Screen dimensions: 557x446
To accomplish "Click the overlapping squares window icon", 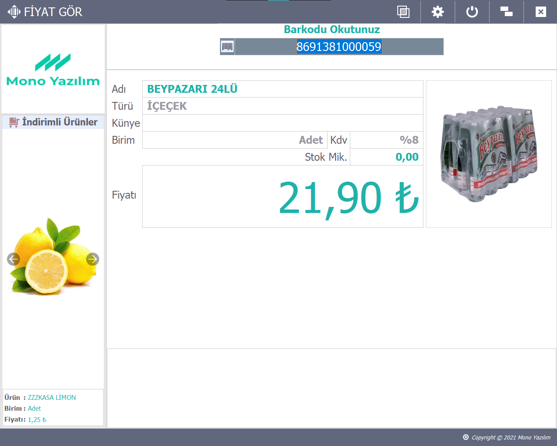I will tap(403, 12).
